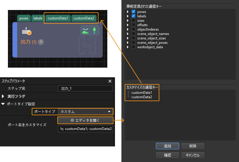Close the ステップパラメータ panel with the X
Screen dimensions: 239x162
(x=110, y=81)
